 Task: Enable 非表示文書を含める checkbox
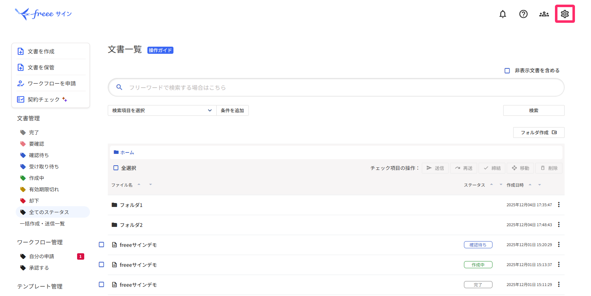coord(507,71)
